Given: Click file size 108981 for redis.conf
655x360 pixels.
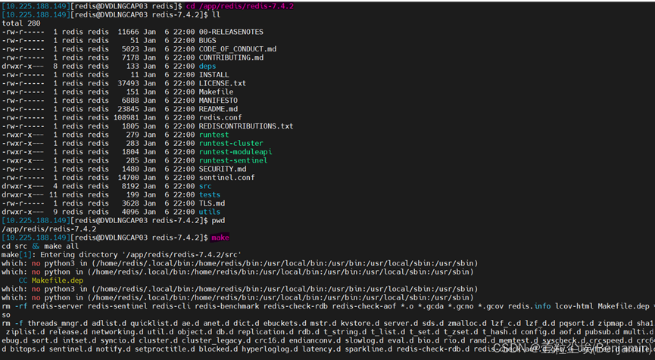Looking at the screenshot, I should click(x=126, y=117).
